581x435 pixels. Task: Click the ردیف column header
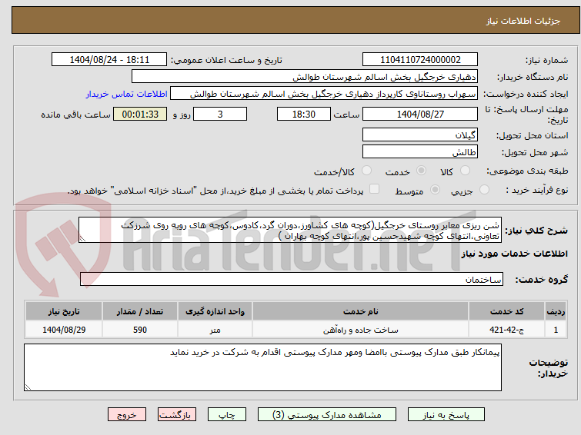click(x=556, y=311)
